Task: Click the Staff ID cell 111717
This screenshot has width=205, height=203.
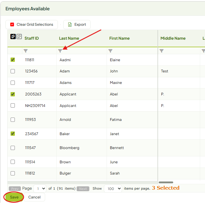Action: coord(30,83)
